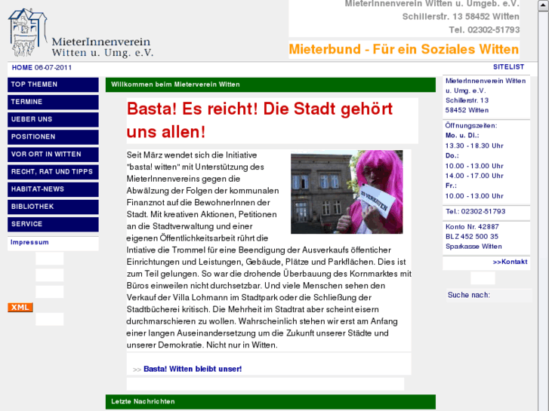Click 'BLZ 452 500 35' text
Screen dimensions: 549x411
click(472, 237)
